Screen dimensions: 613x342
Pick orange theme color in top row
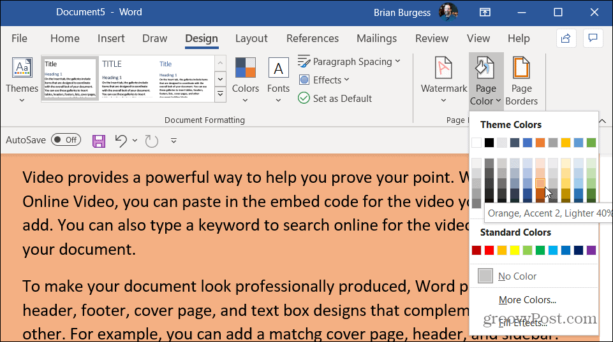click(540, 143)
